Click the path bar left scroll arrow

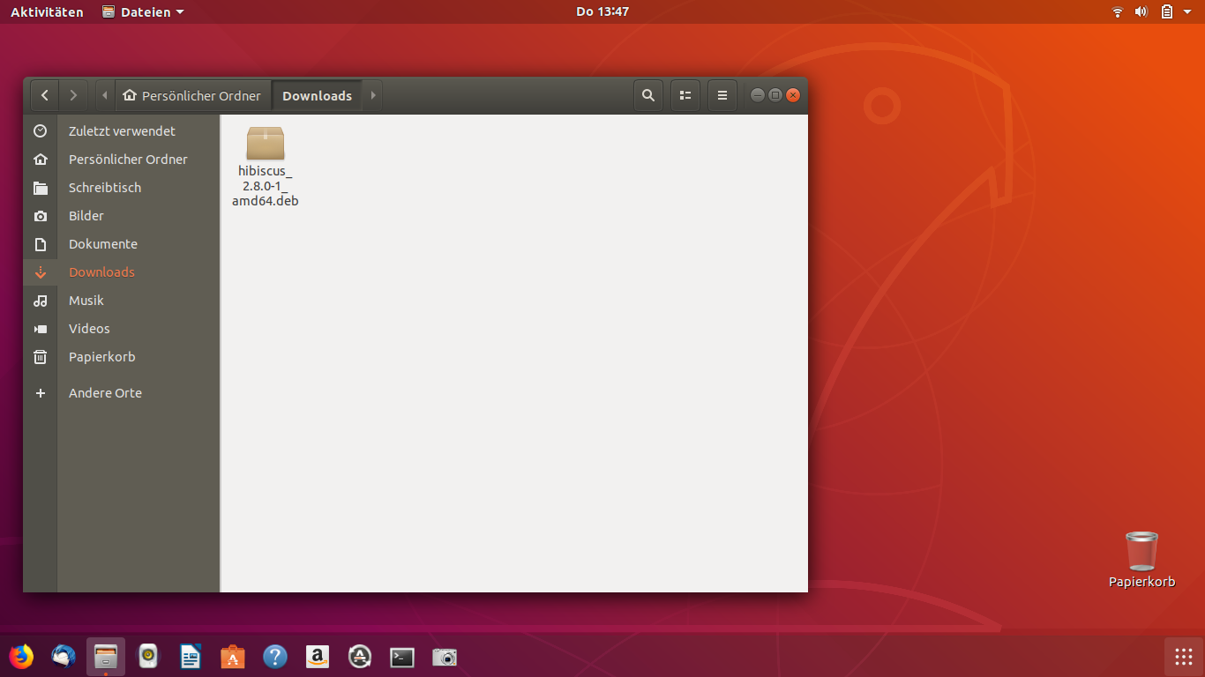[x=105, y=95]
